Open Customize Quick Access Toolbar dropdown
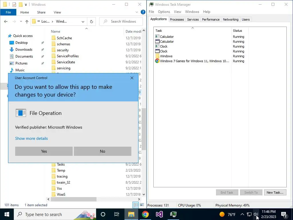The image size is (293, 220). tap(26, 5)
